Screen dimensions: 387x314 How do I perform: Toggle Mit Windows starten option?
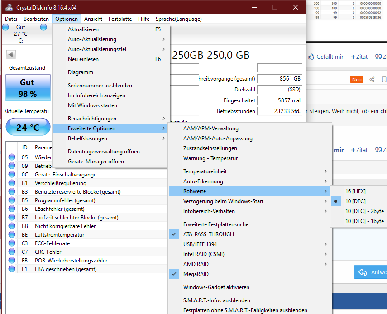(x=110, y=105)
